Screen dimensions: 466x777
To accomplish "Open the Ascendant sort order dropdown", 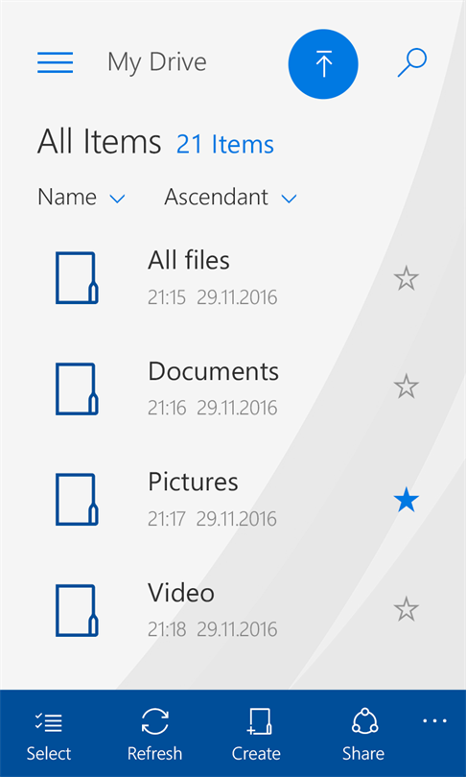I will pyautogui.click(x=230, y=198).
